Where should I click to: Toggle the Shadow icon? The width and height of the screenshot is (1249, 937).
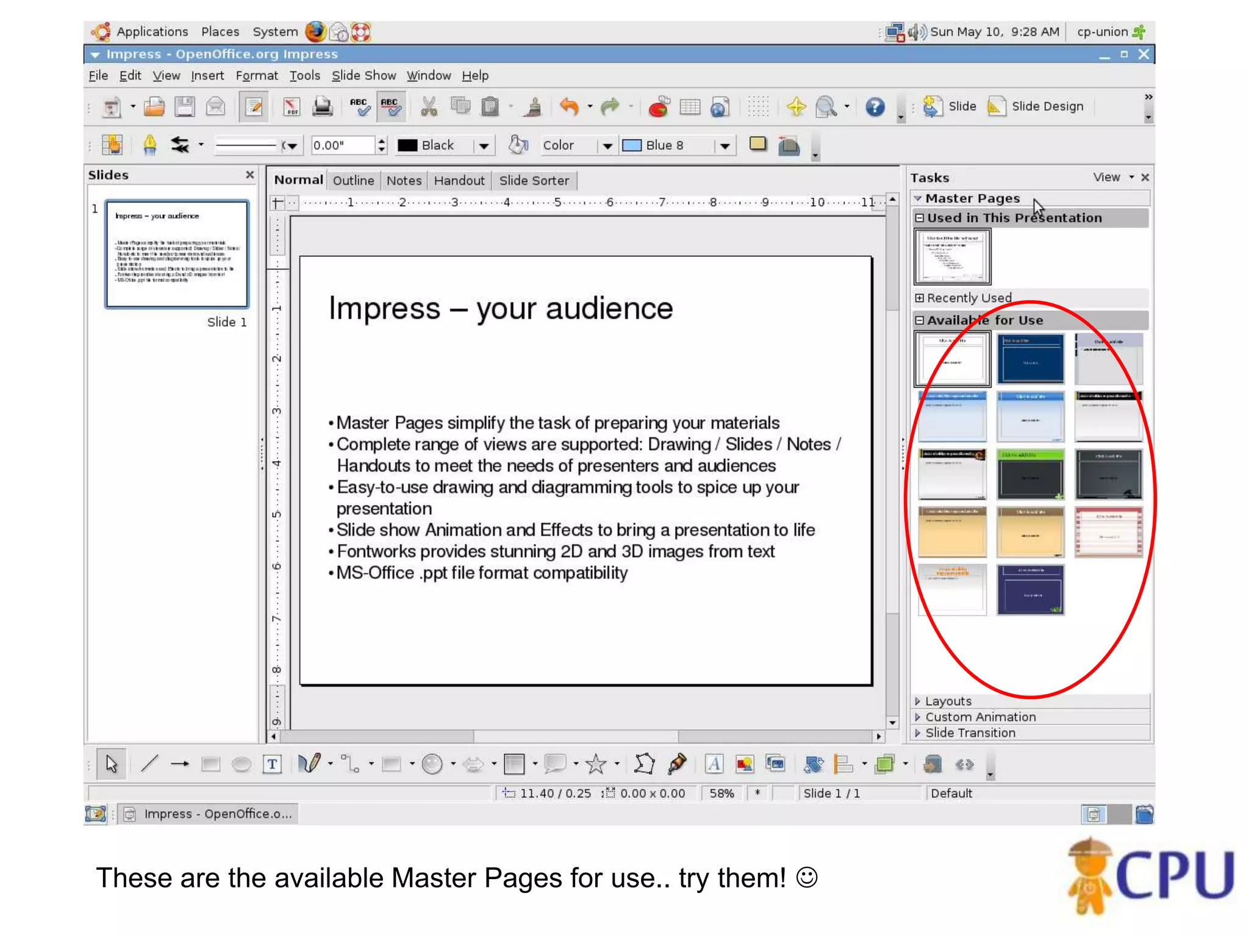point(758,145)
